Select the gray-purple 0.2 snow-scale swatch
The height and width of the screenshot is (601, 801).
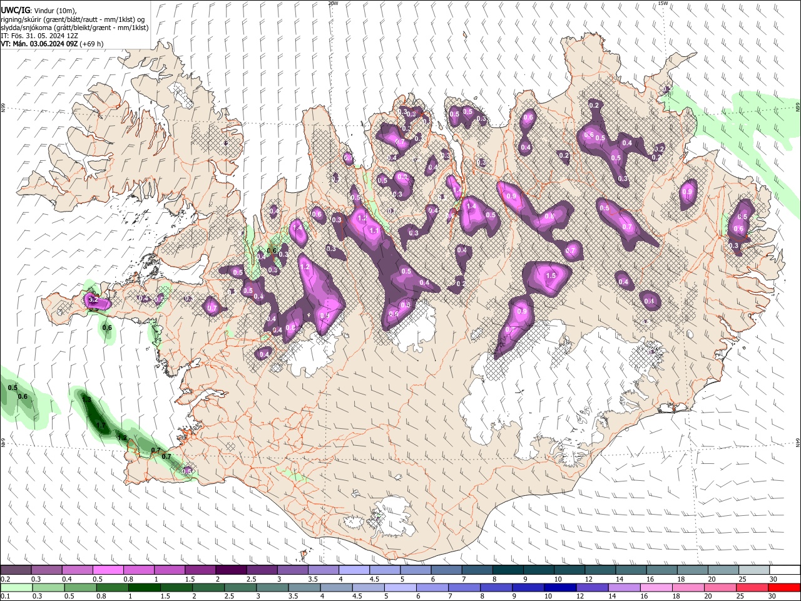tap(16, 570)
